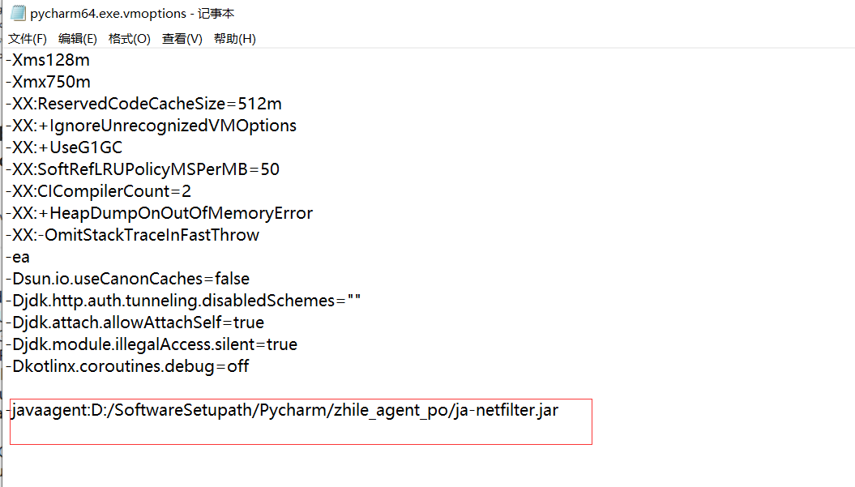This screenshot has height=487, width=855.
Task: Click the +HeapDumpOnOutOfMemoryError line
Action: click(159, 213)
